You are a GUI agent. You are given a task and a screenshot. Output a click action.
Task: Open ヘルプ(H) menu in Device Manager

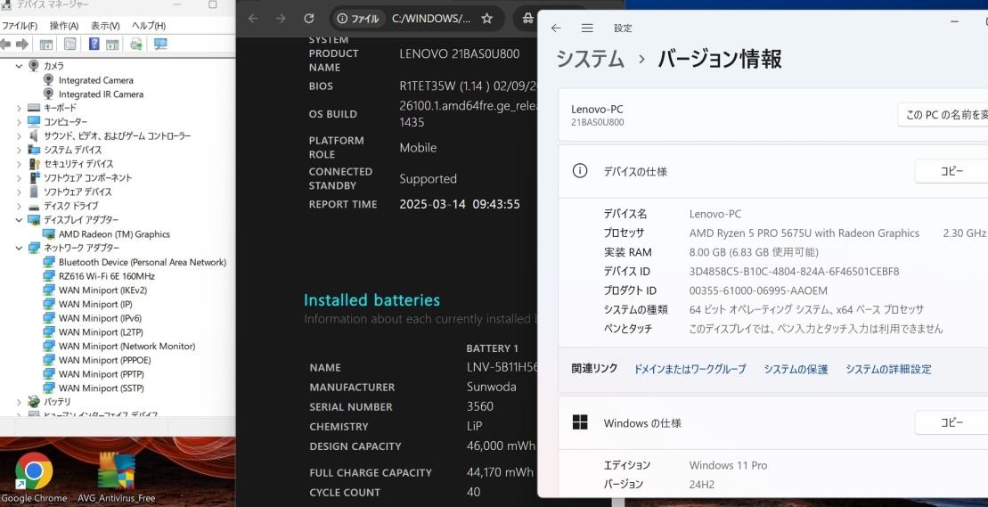click(149, 26)
